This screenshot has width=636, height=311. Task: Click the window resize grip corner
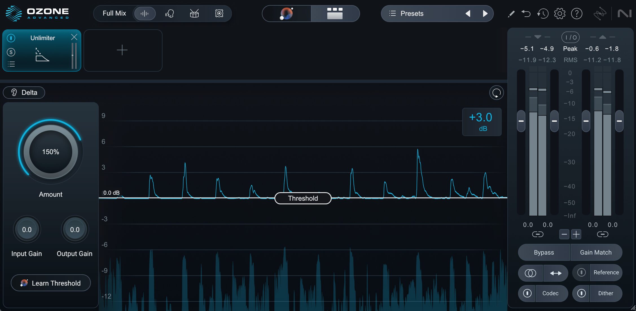(633, 308)
